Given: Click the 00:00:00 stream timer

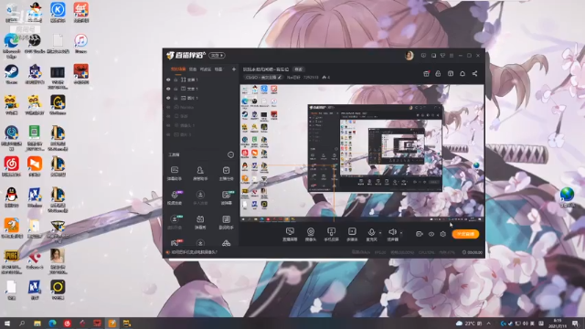Looking at the screenshot, I should (x=473, y=252).
